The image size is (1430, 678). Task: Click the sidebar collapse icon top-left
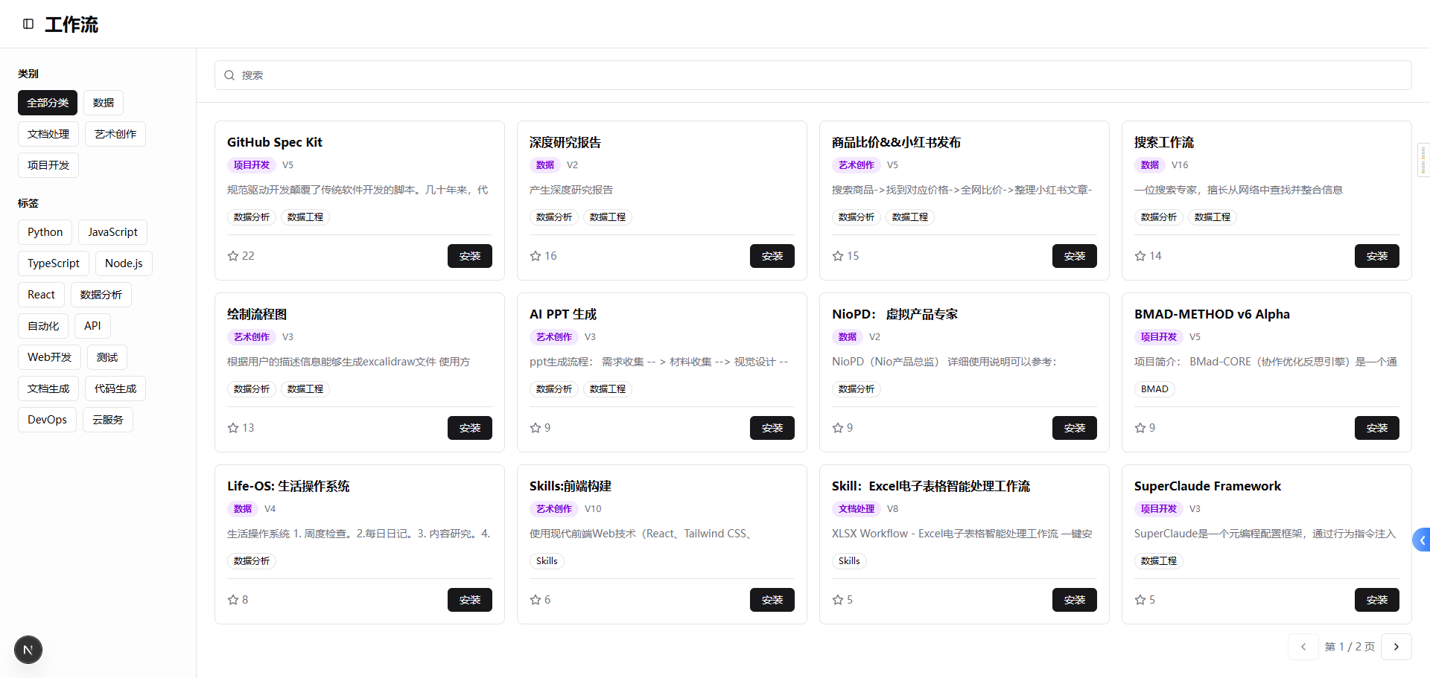point(28,24)
